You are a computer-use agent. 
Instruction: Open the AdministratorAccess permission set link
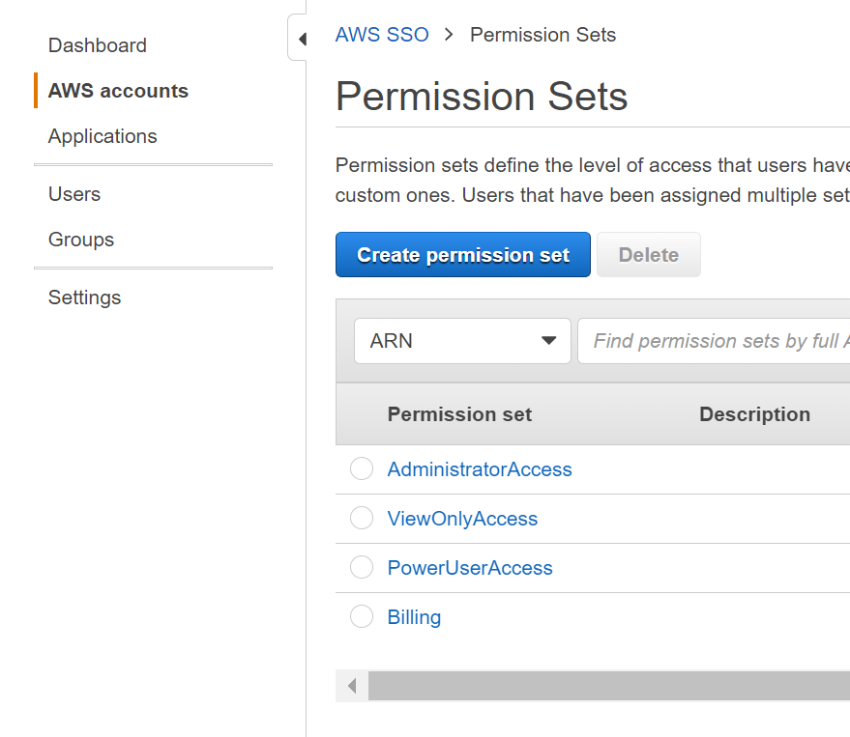coord(480,469)
